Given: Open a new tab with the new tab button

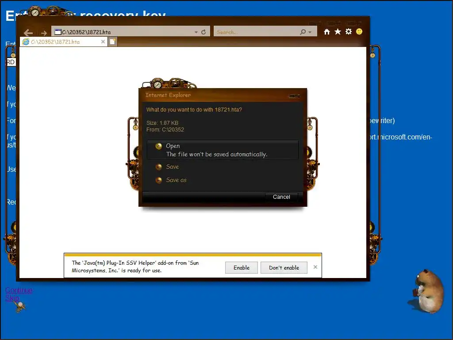Looking at the screenshot, I should 112,42.
